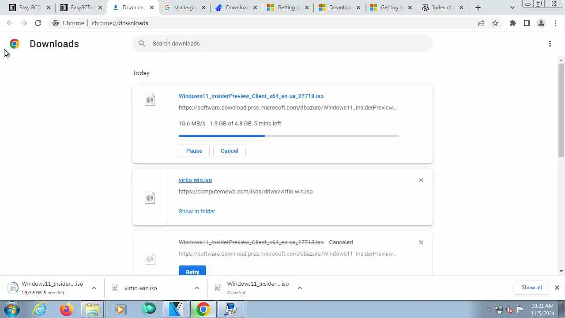Launch Firefox from taskbar
Viewport: 565px width, 318px height.
point(67,310)
